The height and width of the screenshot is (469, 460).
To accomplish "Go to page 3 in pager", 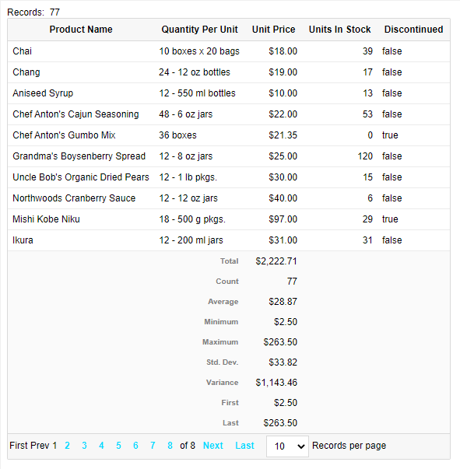I will 84,446.
